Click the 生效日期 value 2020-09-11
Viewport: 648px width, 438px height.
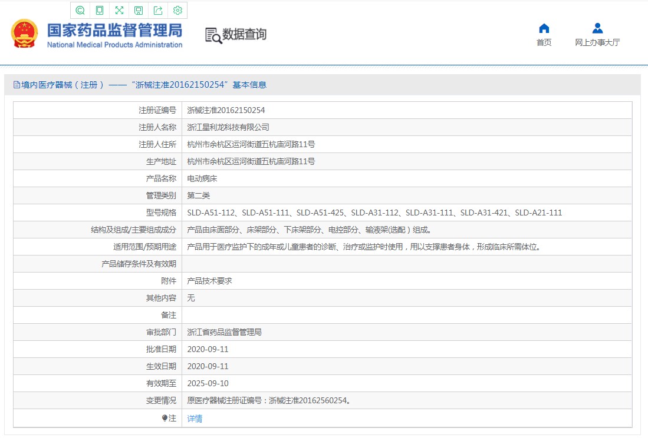(x=208, y=366)
